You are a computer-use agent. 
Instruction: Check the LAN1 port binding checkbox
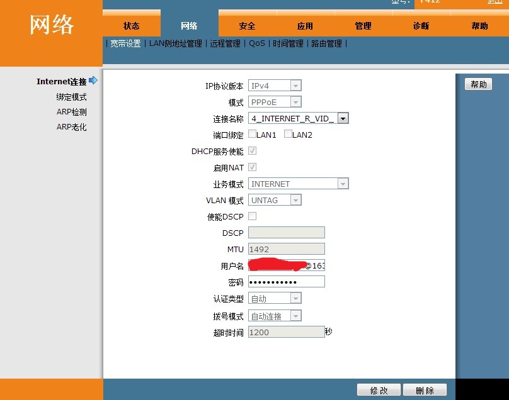tap(252, 134)
